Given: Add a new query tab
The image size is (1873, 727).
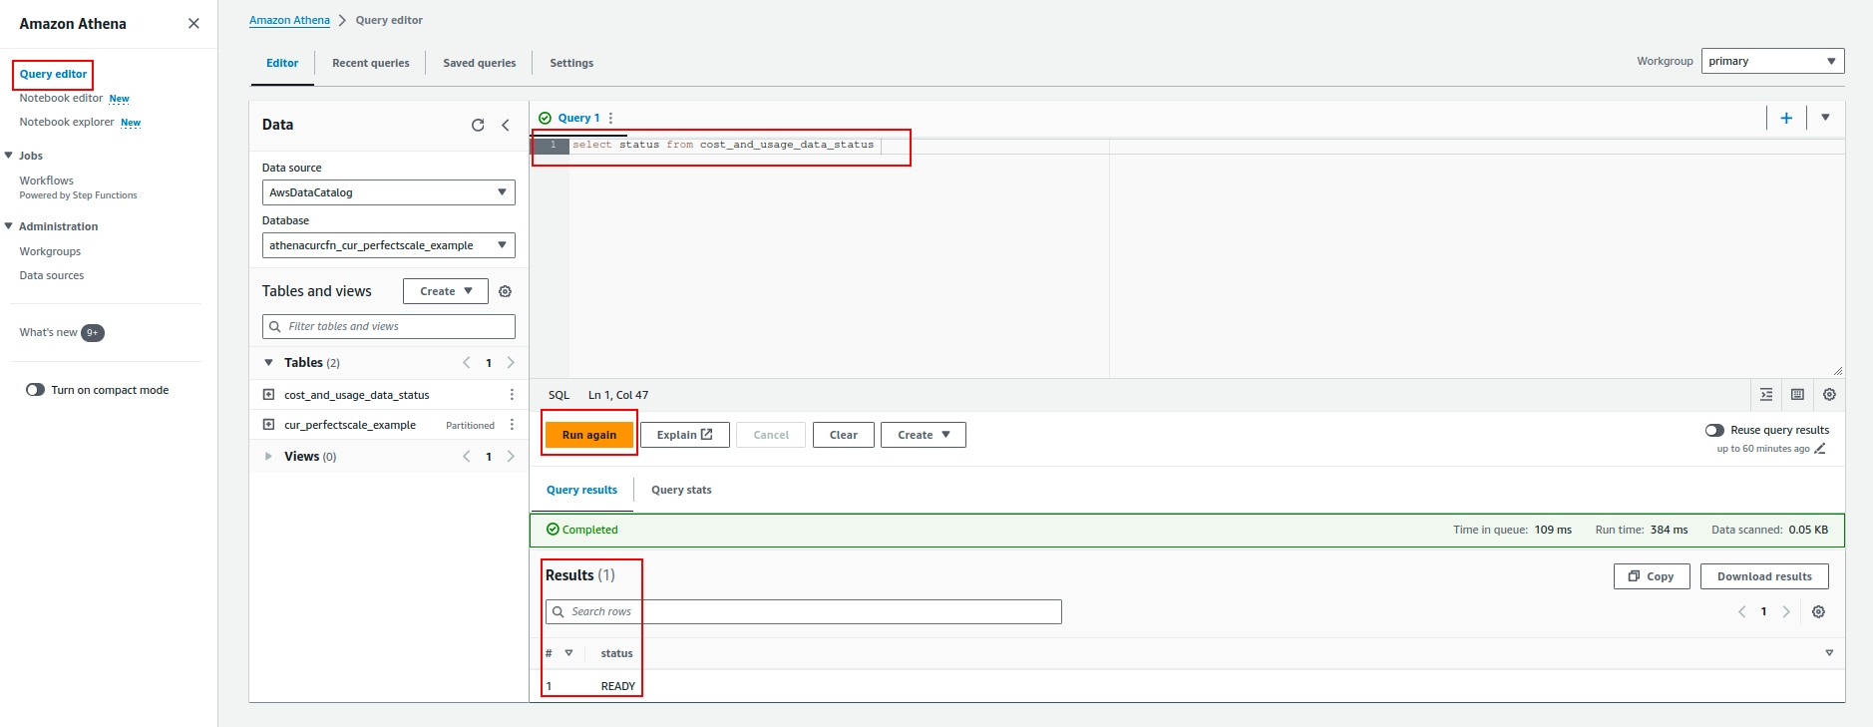Looking at the screenshot, I should [1786, 118].
